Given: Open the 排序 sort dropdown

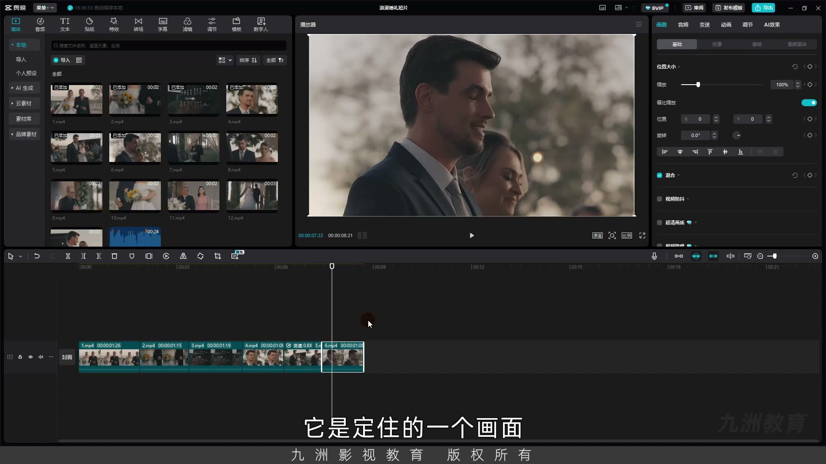Looking at the screenshot, I should click(x=248, y=60).
